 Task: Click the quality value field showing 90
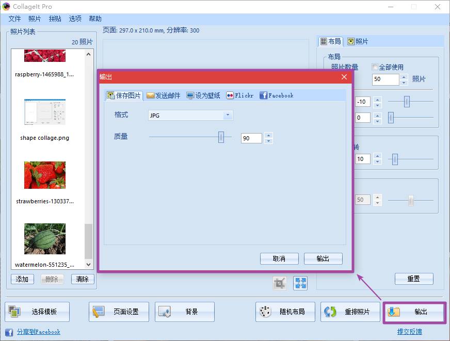[251, 138]
